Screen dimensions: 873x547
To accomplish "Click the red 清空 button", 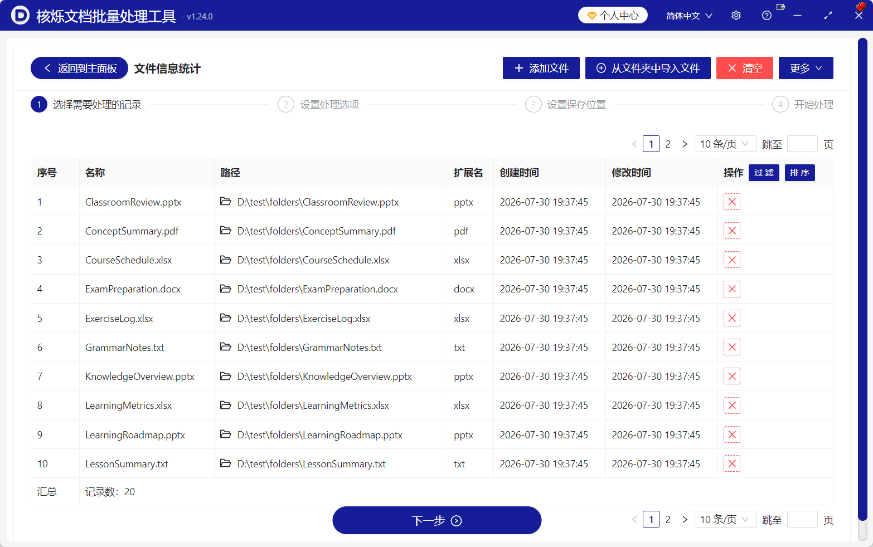I will coord(745,68).
